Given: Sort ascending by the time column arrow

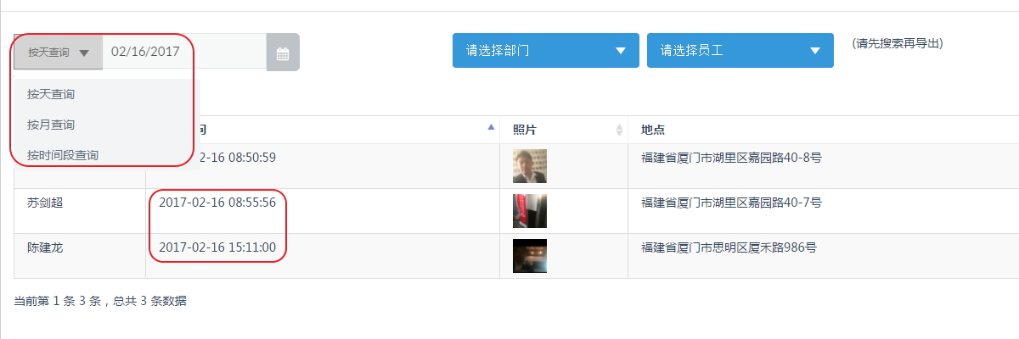Looking at the screenshot, I should coord(491,127).
